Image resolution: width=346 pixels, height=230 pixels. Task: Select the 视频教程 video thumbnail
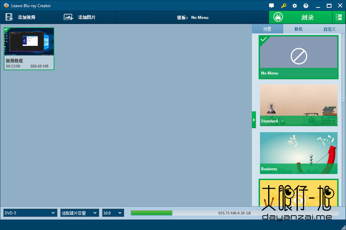(x=29, y=41)
